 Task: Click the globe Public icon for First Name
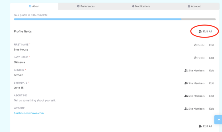195,45
